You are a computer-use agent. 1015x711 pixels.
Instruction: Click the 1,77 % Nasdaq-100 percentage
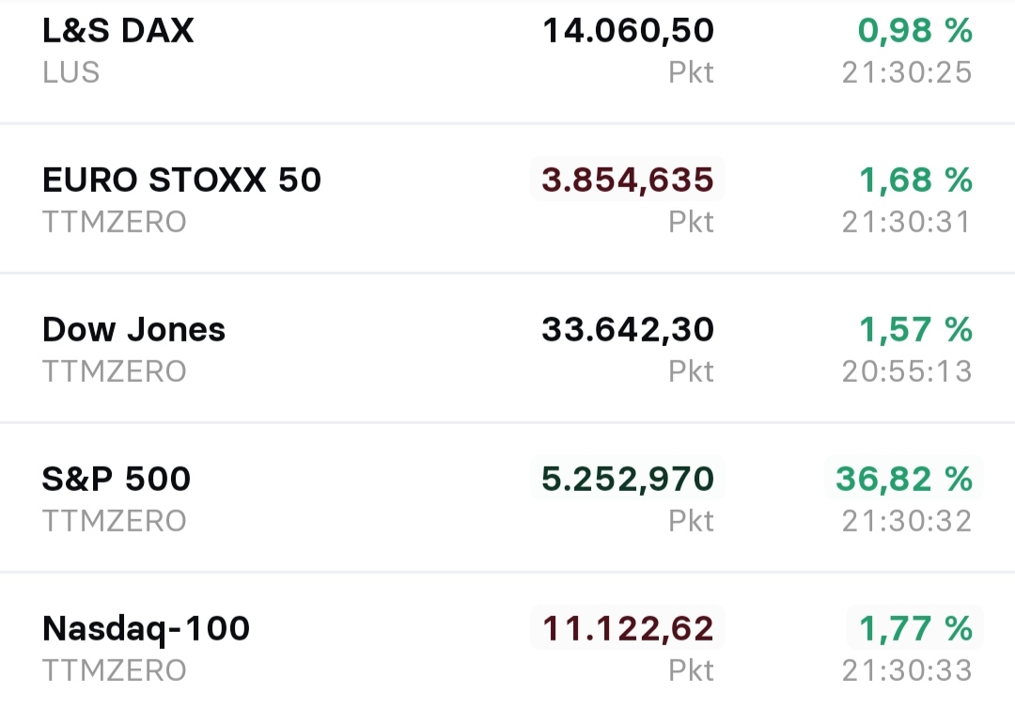915,627
